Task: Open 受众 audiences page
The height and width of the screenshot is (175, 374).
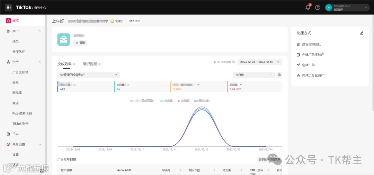Action: (16, 82)
